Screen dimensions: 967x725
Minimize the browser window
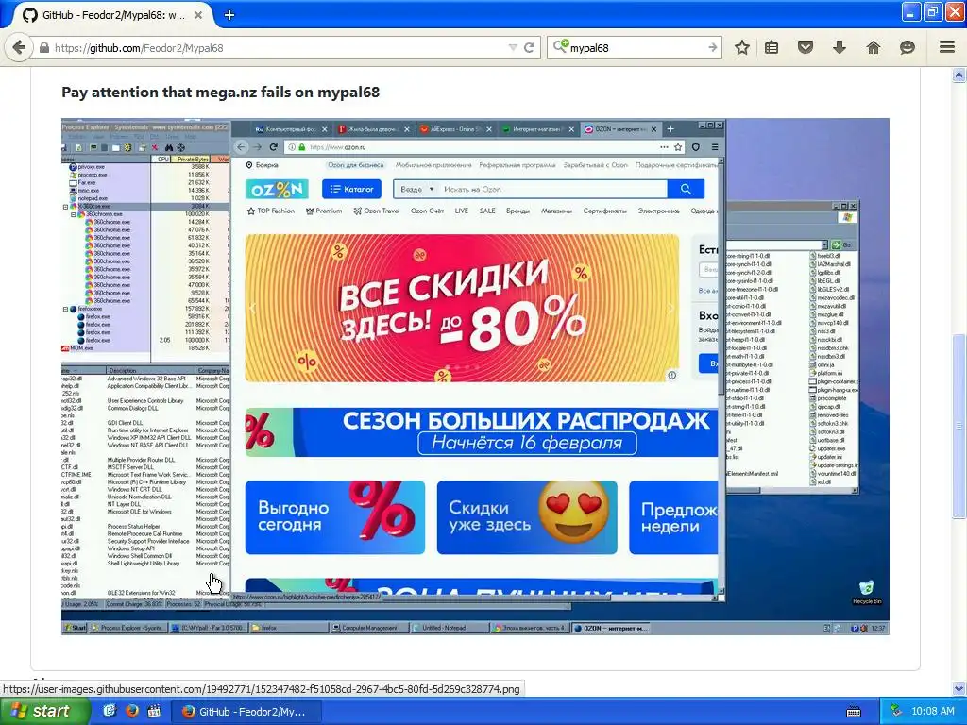(x=911, y=11)
